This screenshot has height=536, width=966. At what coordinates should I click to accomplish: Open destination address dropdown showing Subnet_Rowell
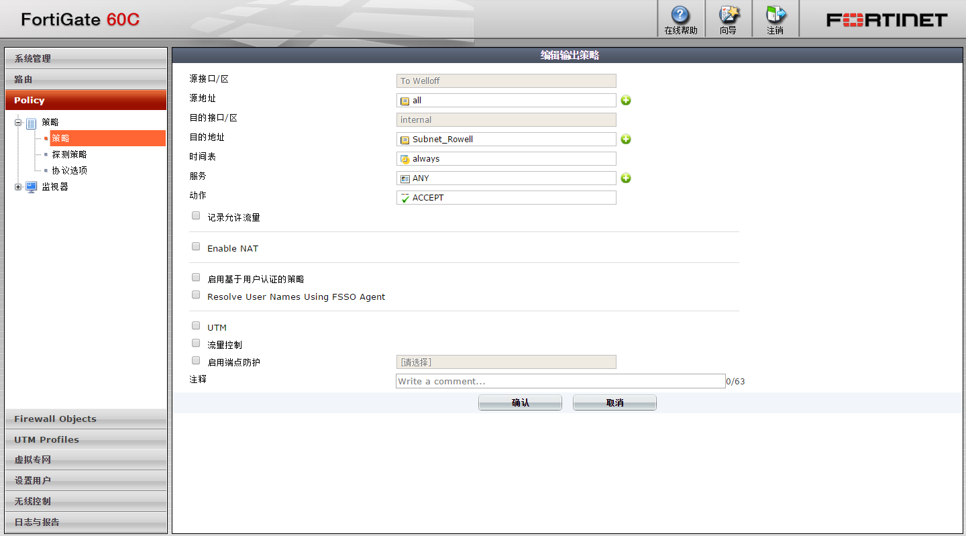point(506,140)
